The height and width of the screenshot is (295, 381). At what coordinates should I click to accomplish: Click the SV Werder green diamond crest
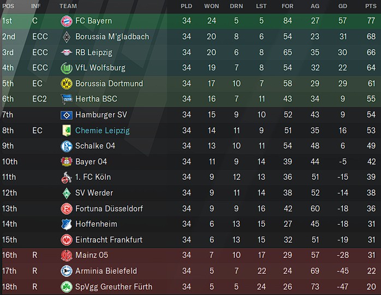coord(67,193)
